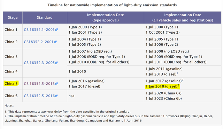Click '1 Jan 2001 (Type 2)' text
The image size is (223, 129).
(85, 33)
